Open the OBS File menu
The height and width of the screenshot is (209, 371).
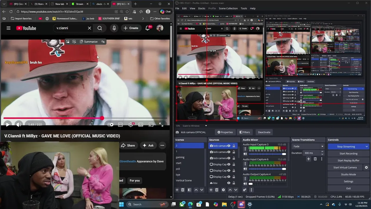tap(177, 8)
